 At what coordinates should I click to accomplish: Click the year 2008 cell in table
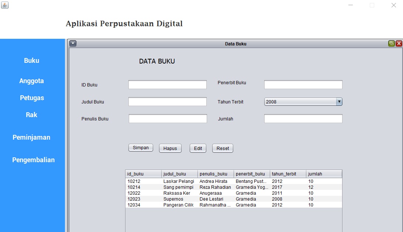point(288,199)
